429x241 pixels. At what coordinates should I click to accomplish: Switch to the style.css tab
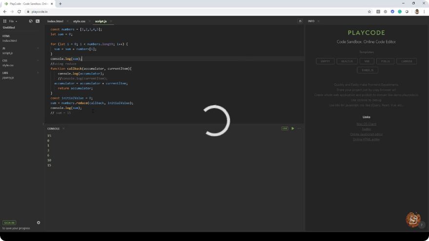tap(79, 21)
